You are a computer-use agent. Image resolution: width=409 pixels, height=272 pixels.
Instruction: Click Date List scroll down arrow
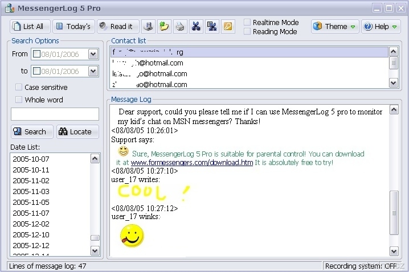coord(95,251)
